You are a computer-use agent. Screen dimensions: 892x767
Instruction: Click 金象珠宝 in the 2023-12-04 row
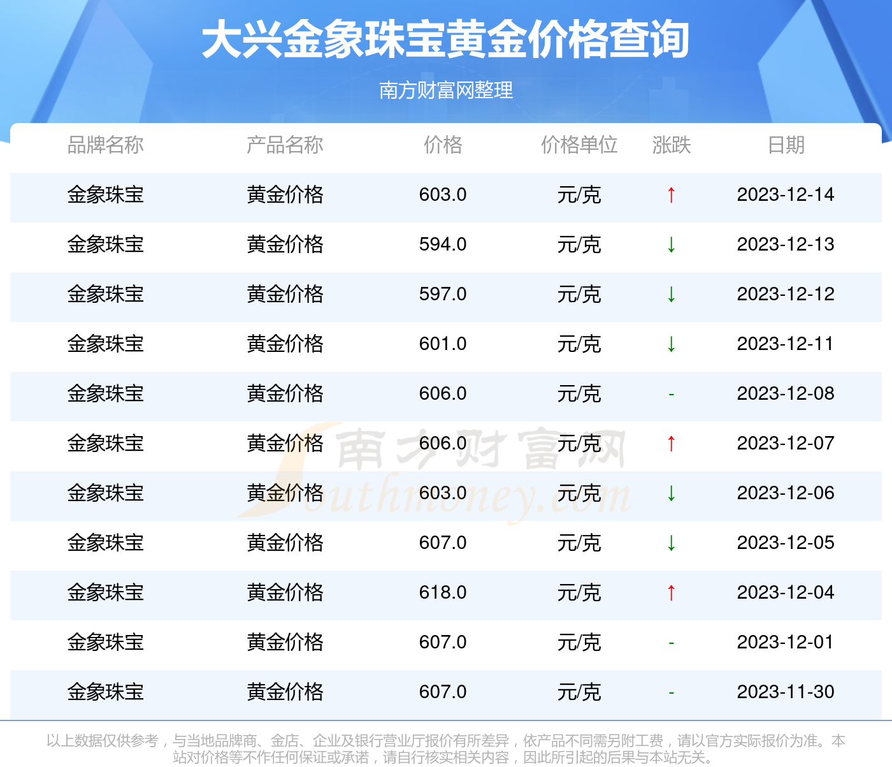click(x=106, y=592)
